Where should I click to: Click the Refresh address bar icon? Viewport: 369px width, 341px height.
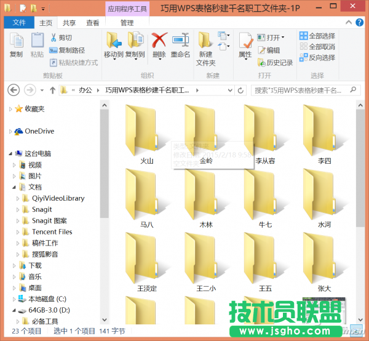click(x=240, y=90)
